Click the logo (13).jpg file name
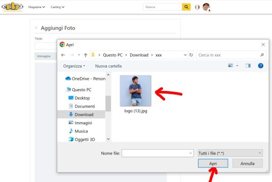The image size is (272, 182). pyautogui.click(x=136, y=111)
